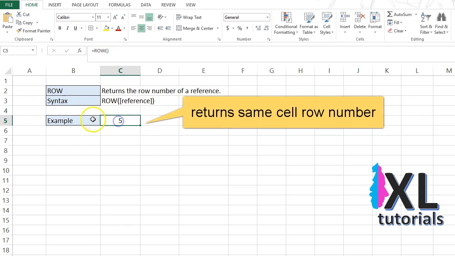
Task: Switch to the DATA tab
Action: pyautogui.click(x=146, y=5)
